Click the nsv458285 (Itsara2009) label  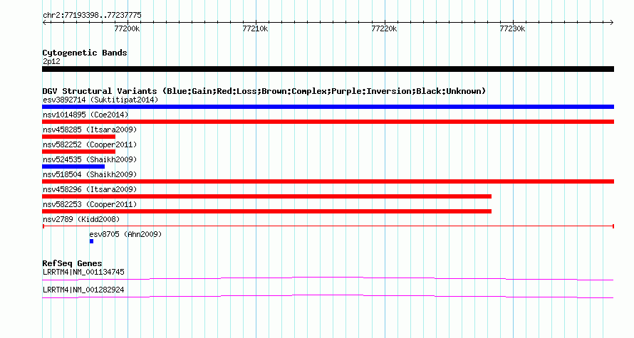pos(90,130)
